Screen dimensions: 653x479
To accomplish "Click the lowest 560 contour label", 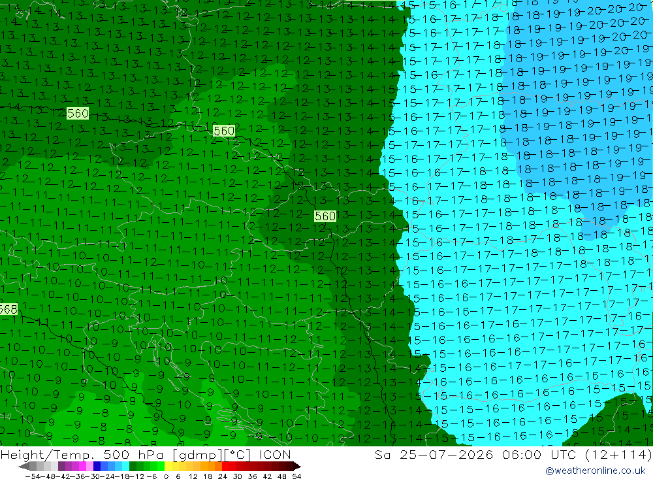I will click(325, 216).
